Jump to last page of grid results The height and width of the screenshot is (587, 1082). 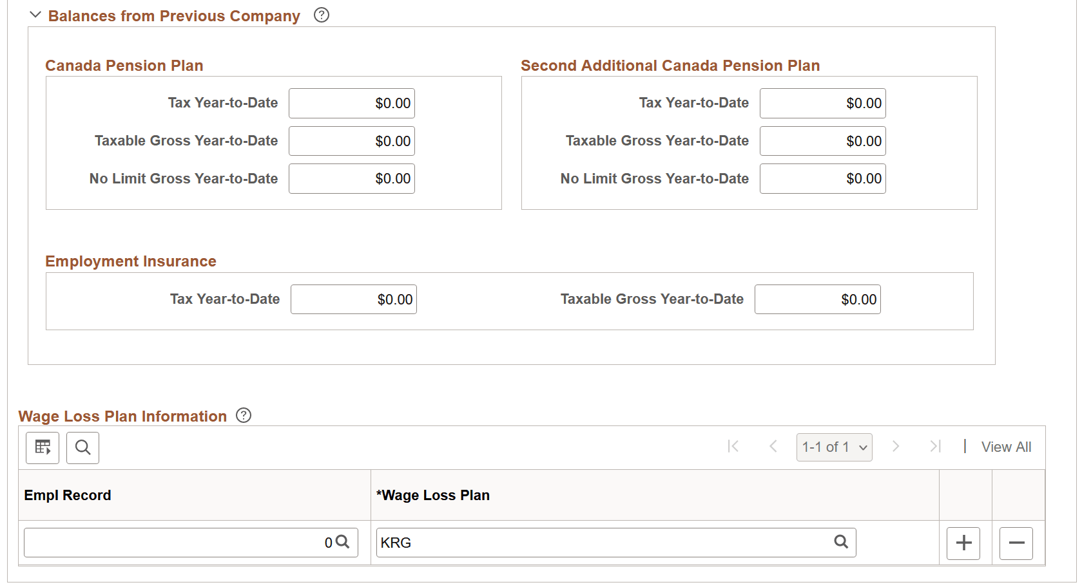[936, 447]
